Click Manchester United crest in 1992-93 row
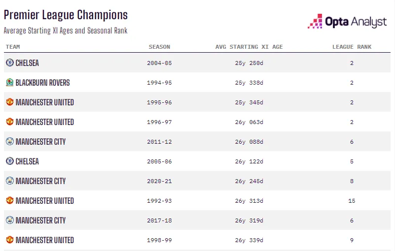The width and height of the screenshot is (395, 251). (x=9, y=201)
